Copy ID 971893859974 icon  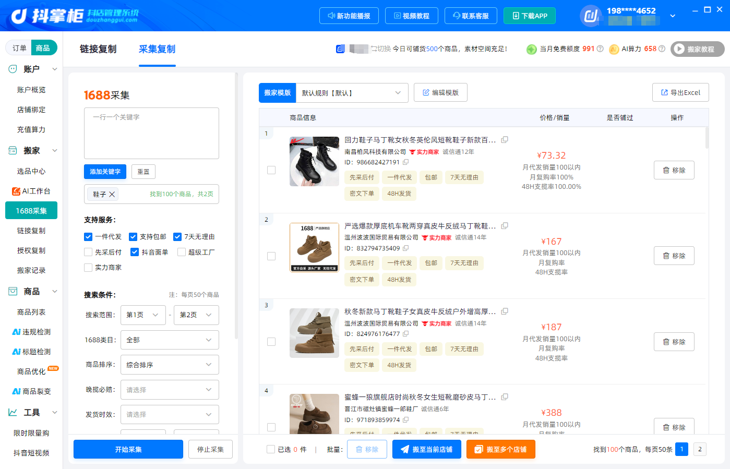[x=405, y=419]
